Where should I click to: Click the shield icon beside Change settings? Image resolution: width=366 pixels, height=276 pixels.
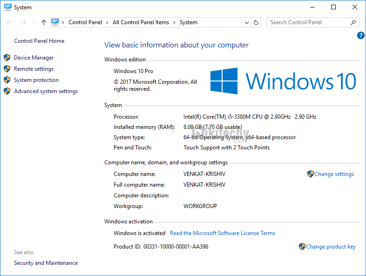pyautogui.click(x=310, y=174)
